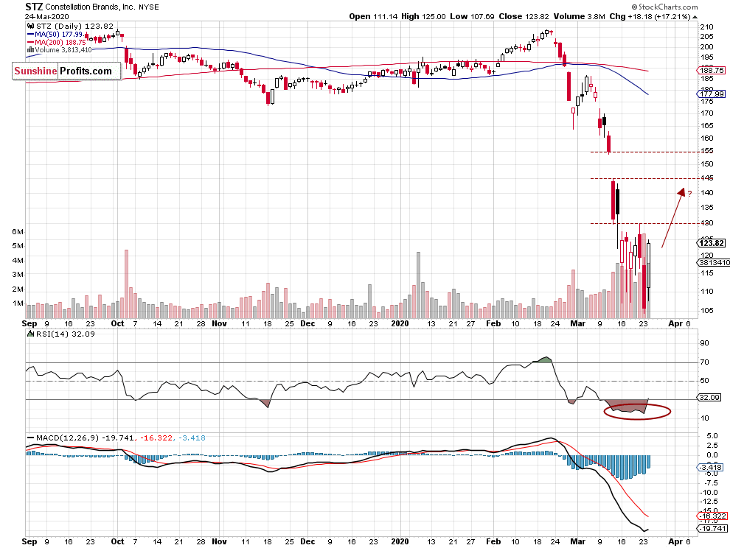Click the Dec label under the price chart

pos(307,323)
